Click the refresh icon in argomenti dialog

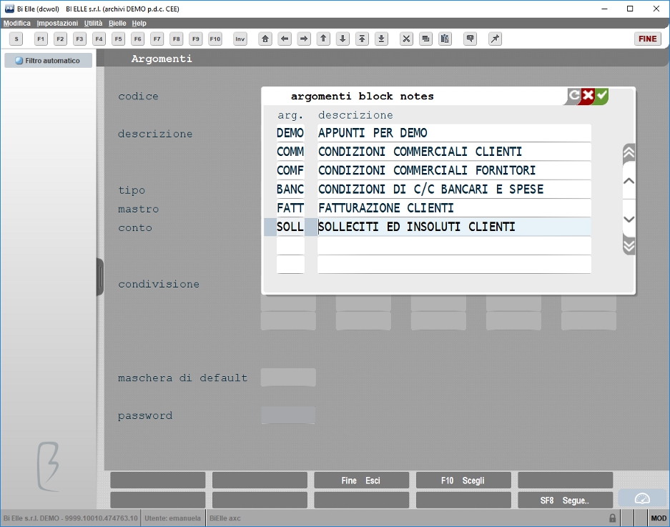[574, 95]
